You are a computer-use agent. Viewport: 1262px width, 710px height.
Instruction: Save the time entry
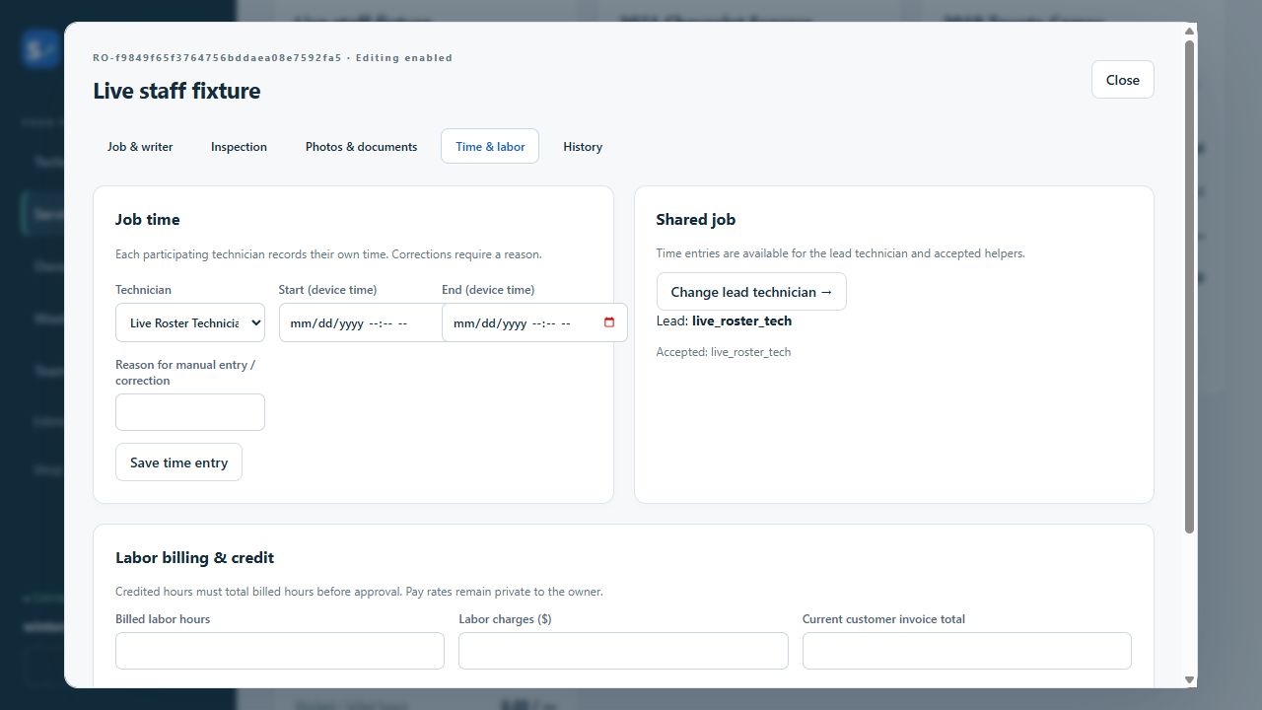tap(178, 462)
